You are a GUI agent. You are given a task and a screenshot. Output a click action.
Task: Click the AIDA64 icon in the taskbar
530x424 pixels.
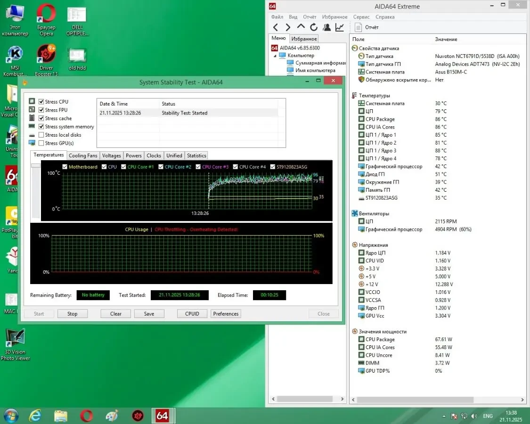click(x=163, y=416)
